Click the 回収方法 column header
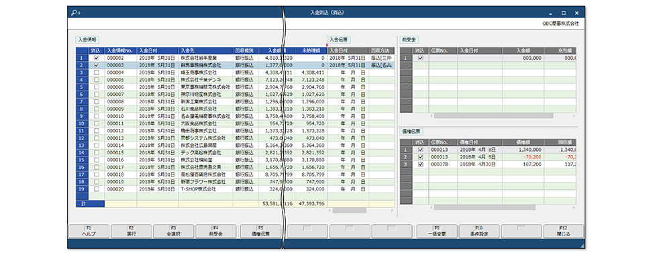 click(382, 50)
